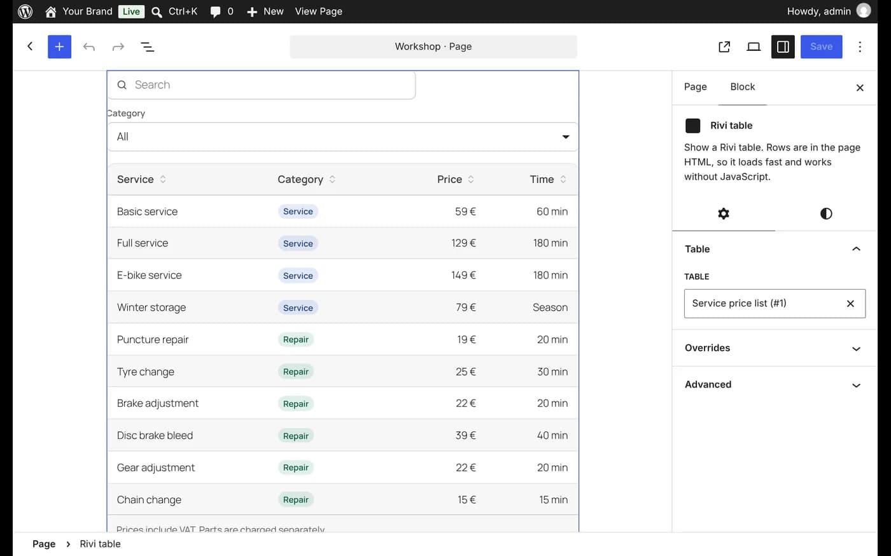Image resolution: width=891 pixels, height=556 pixels.
Task: Open page preview in new tab icon
Action: 724,46
